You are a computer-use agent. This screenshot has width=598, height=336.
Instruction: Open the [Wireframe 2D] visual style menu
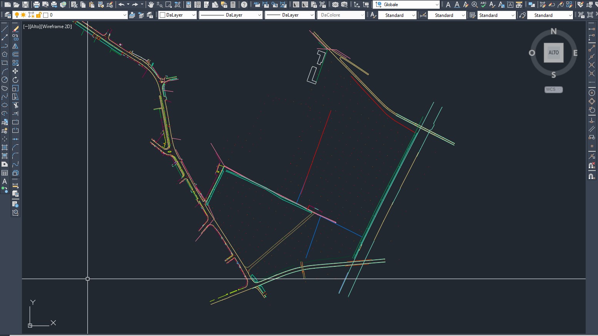56,27
